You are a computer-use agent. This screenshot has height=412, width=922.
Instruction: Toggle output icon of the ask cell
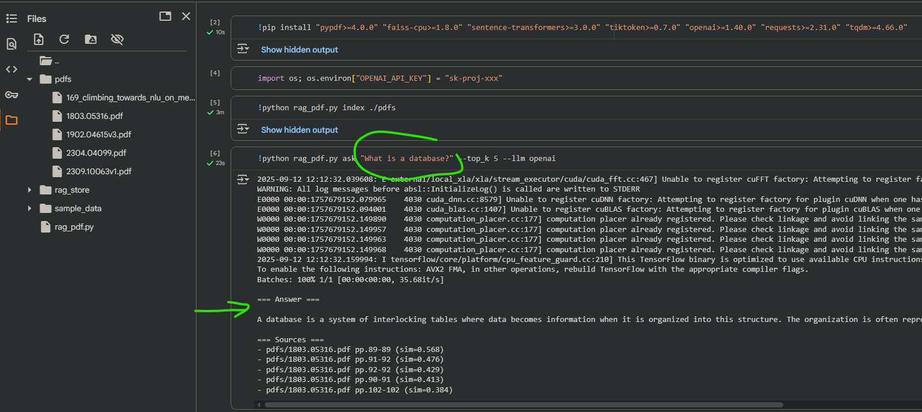point(243,179)
